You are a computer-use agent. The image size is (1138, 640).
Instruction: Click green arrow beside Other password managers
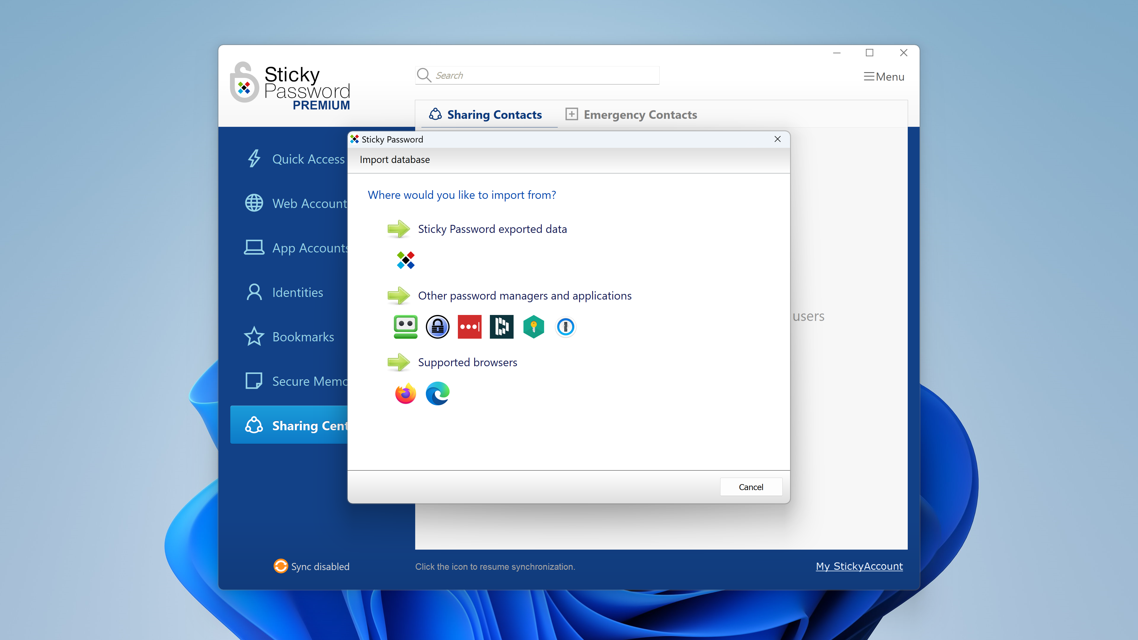(399, 295)
